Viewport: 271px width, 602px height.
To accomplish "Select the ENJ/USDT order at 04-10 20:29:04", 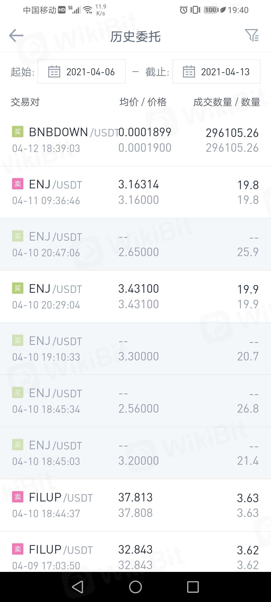I will coord(135,296).
